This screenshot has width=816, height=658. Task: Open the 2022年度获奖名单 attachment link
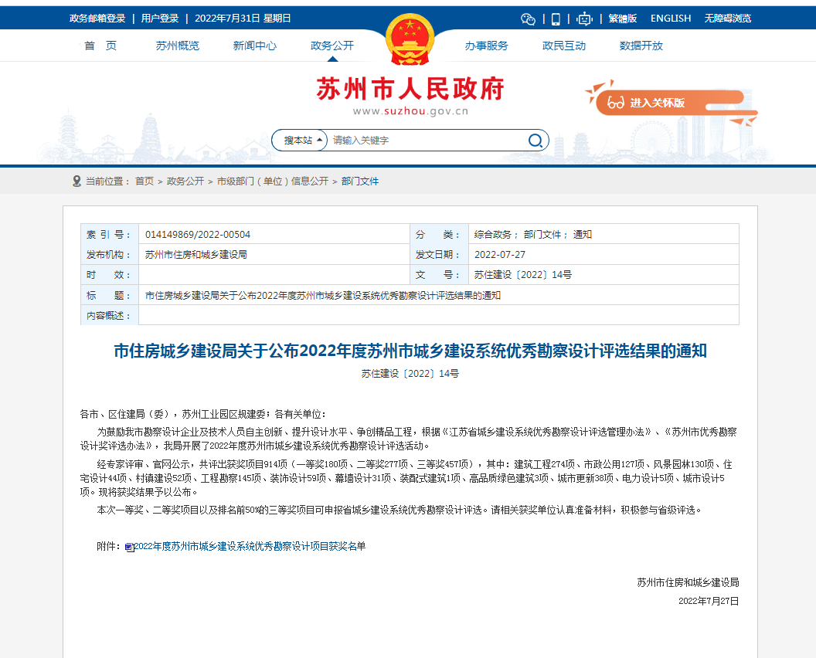pos(250,547)
